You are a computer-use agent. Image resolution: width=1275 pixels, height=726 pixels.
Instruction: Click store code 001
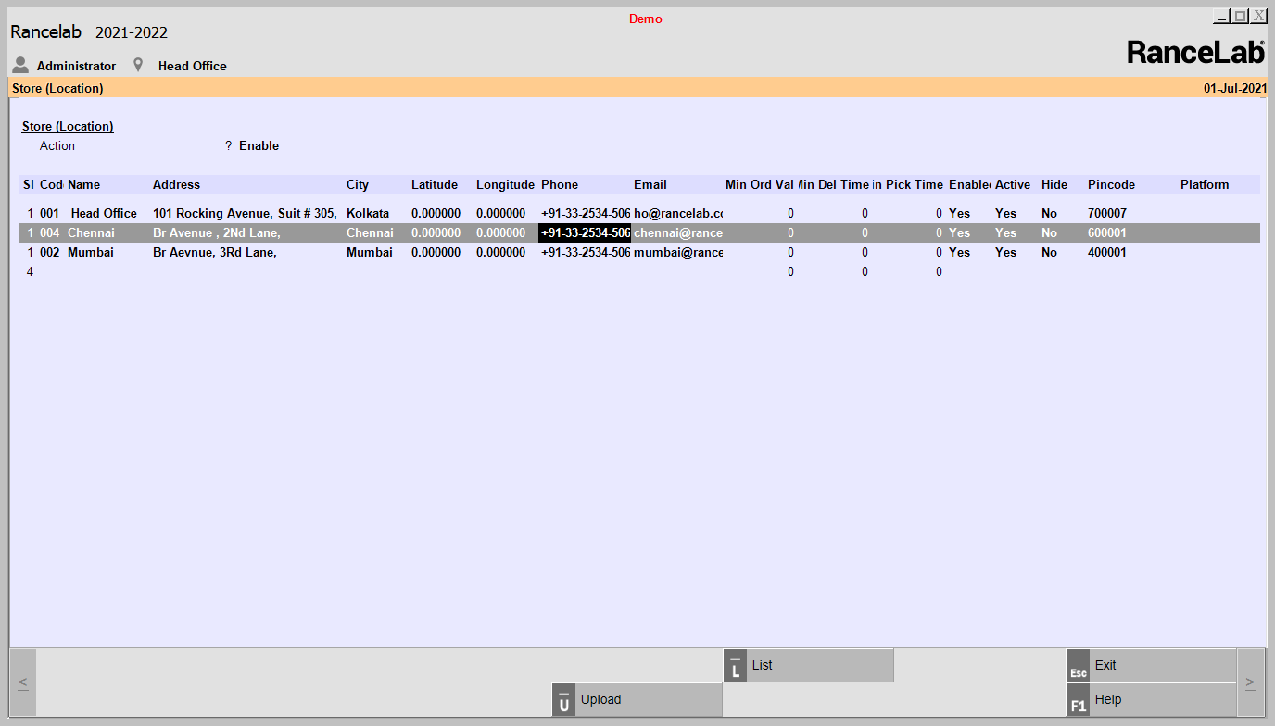[49, 214]
